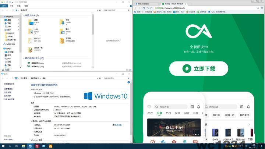Viewport: 265px width, 149px height.
Task: Collapse the frequent folders (7) group
Action: (x=24, y=15)
